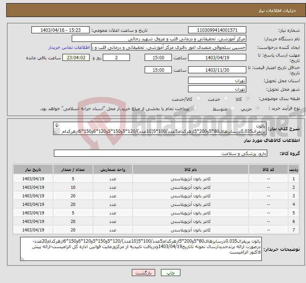
Task: Click unit عدد in table row 1
Action: [113, 179]
